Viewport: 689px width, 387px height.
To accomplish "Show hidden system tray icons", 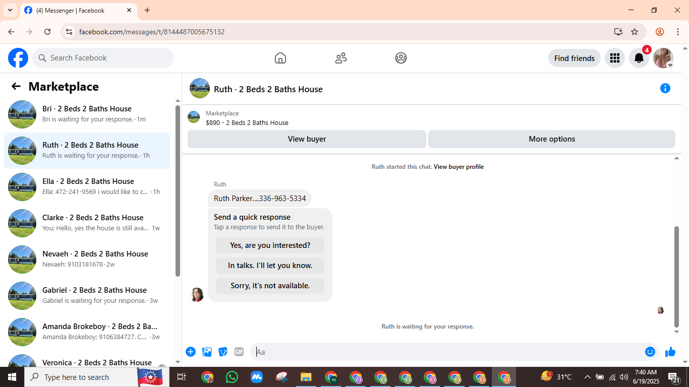I will [x=587, y=377].
